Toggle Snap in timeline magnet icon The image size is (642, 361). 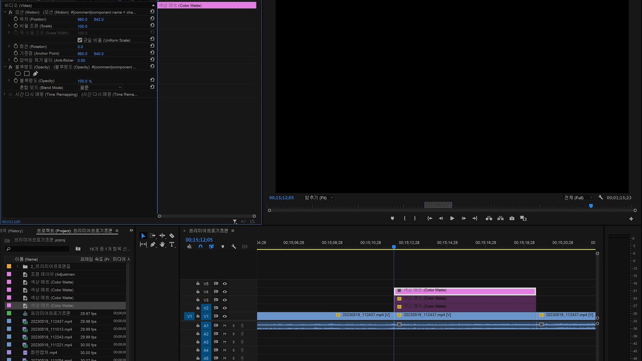coord(200,247)
